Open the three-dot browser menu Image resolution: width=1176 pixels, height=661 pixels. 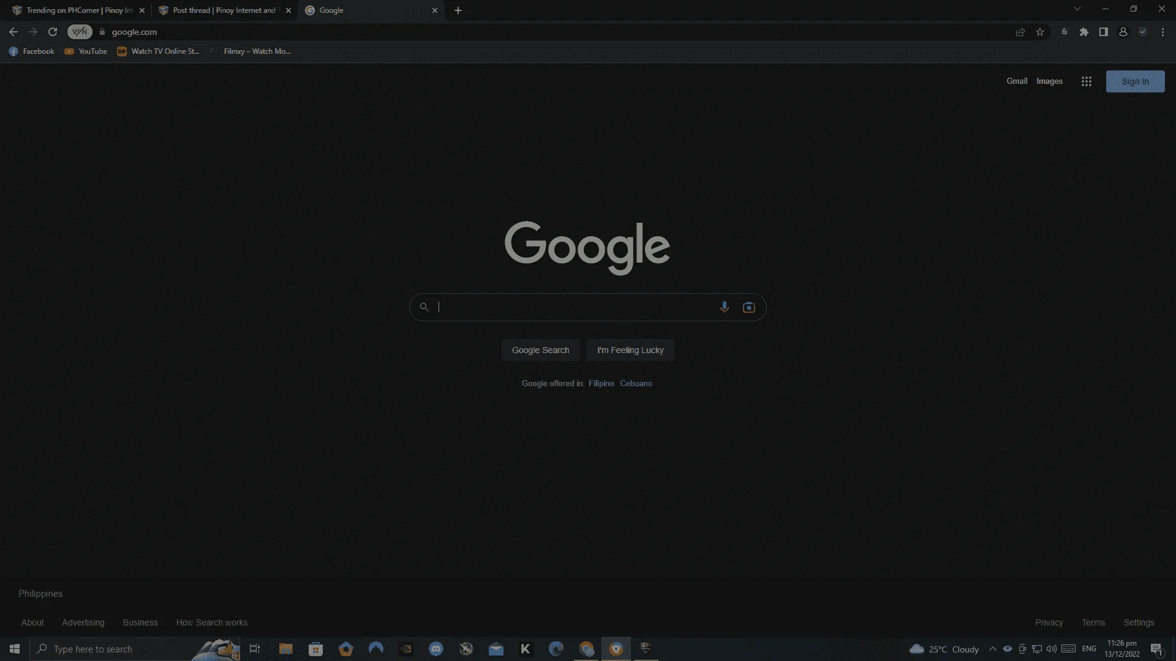pyautogui.click(x=1163, y=32)
